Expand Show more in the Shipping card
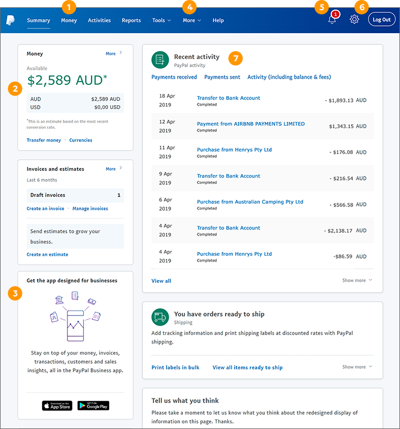400x429 pixels. [357, 367]
